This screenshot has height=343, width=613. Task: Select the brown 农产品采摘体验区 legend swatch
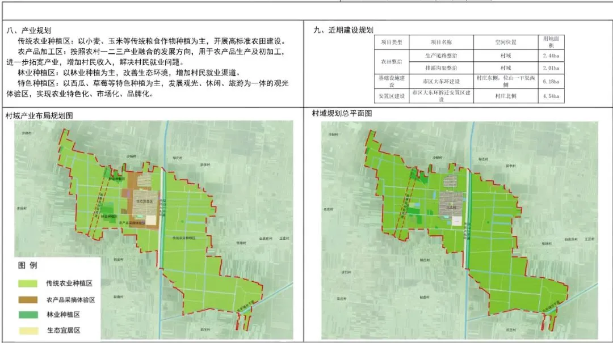click(x=26, y=299)
